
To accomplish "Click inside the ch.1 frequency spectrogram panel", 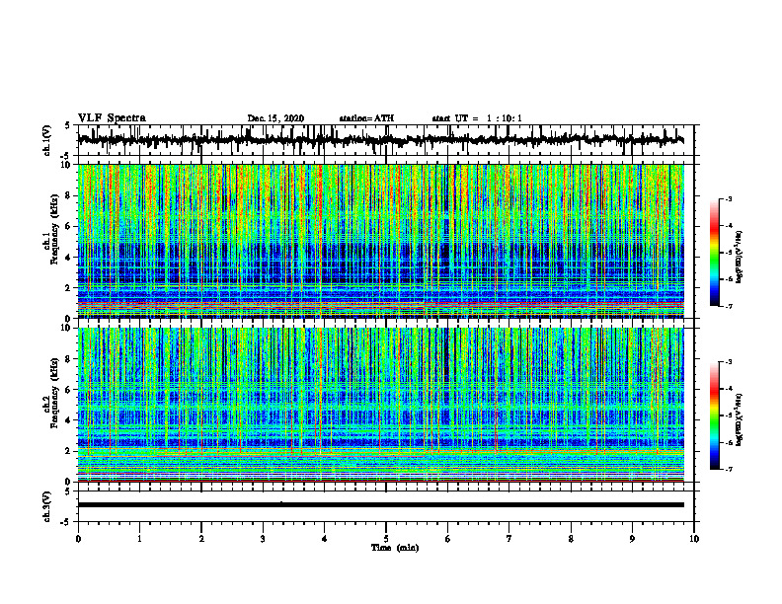I will [x=380, y=241].
